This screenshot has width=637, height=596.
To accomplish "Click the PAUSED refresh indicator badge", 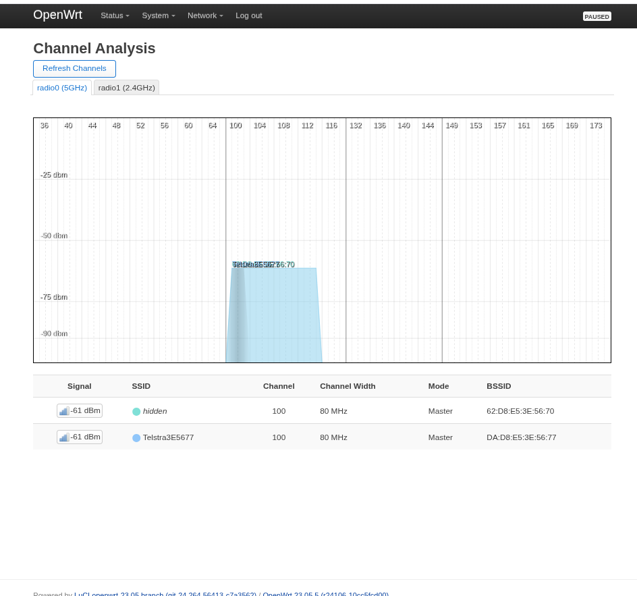I will pyautogui.click(x=597, y=16).
